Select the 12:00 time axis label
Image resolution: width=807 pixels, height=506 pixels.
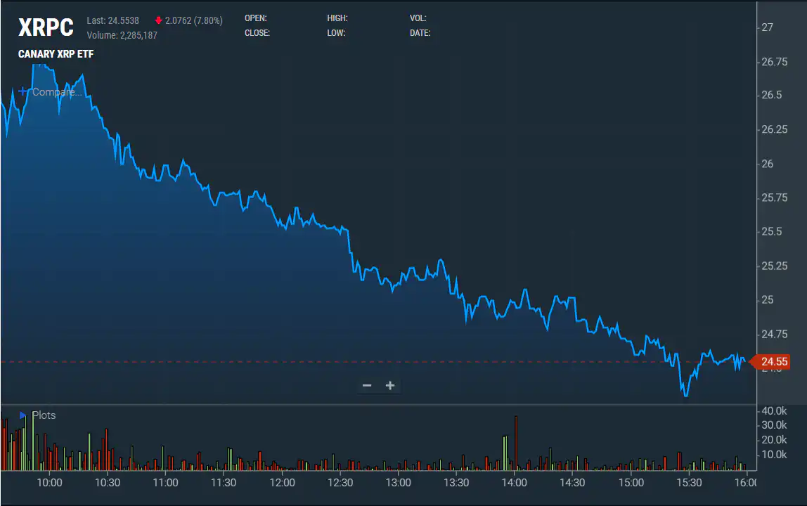(x=283, y=483)
